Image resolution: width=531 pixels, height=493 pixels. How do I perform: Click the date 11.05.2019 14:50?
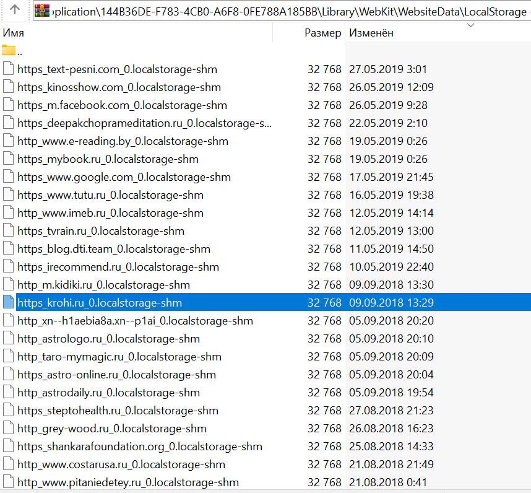391,249
